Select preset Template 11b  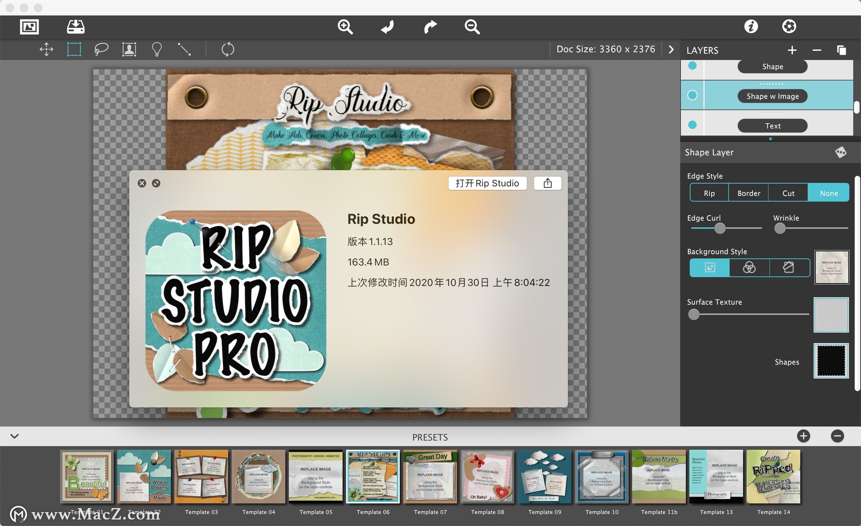[659, 476]
